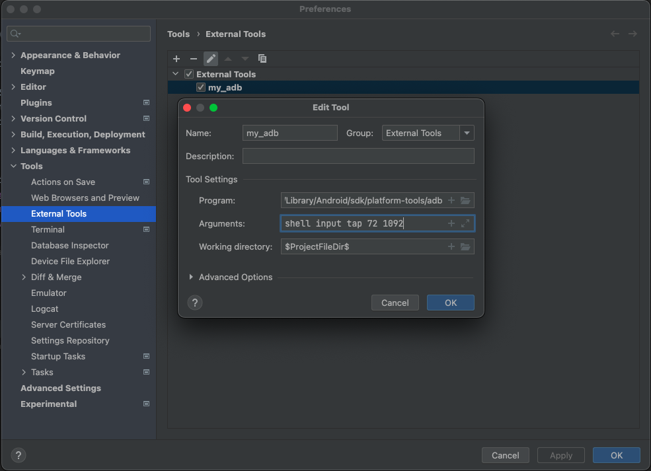Click Apply in Preferences window
The width and height of the screenshot is (651, 471).
[x=561, y=455]
